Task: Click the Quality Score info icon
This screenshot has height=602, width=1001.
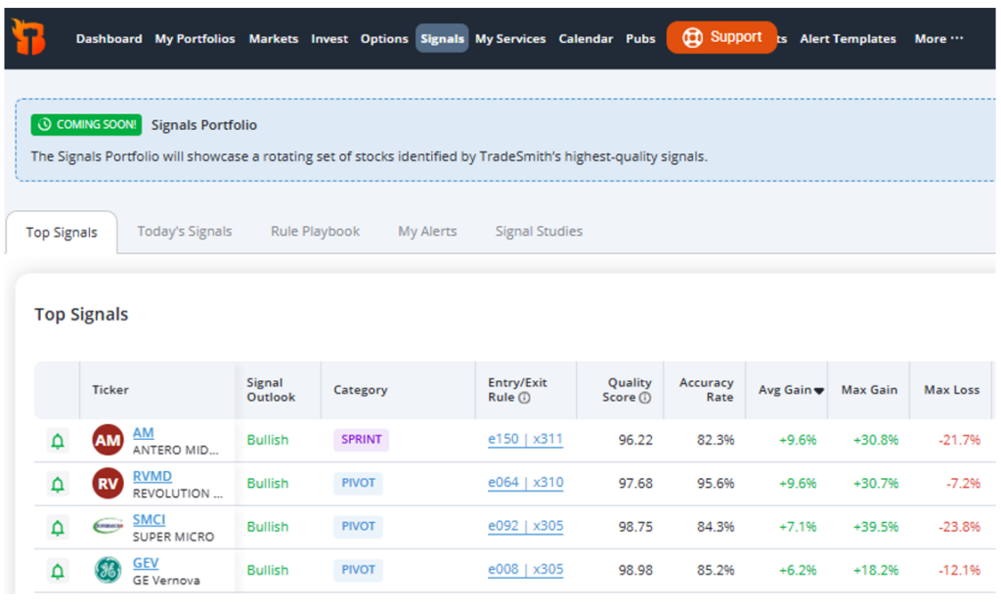Action: pos(645,398)
